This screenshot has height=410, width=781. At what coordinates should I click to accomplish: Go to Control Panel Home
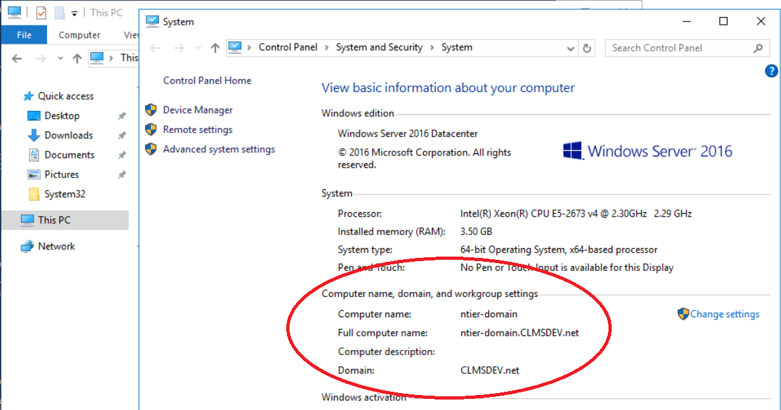coord(207,80)
